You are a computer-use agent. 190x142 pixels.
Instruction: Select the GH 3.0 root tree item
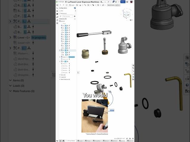click(62, 21)
